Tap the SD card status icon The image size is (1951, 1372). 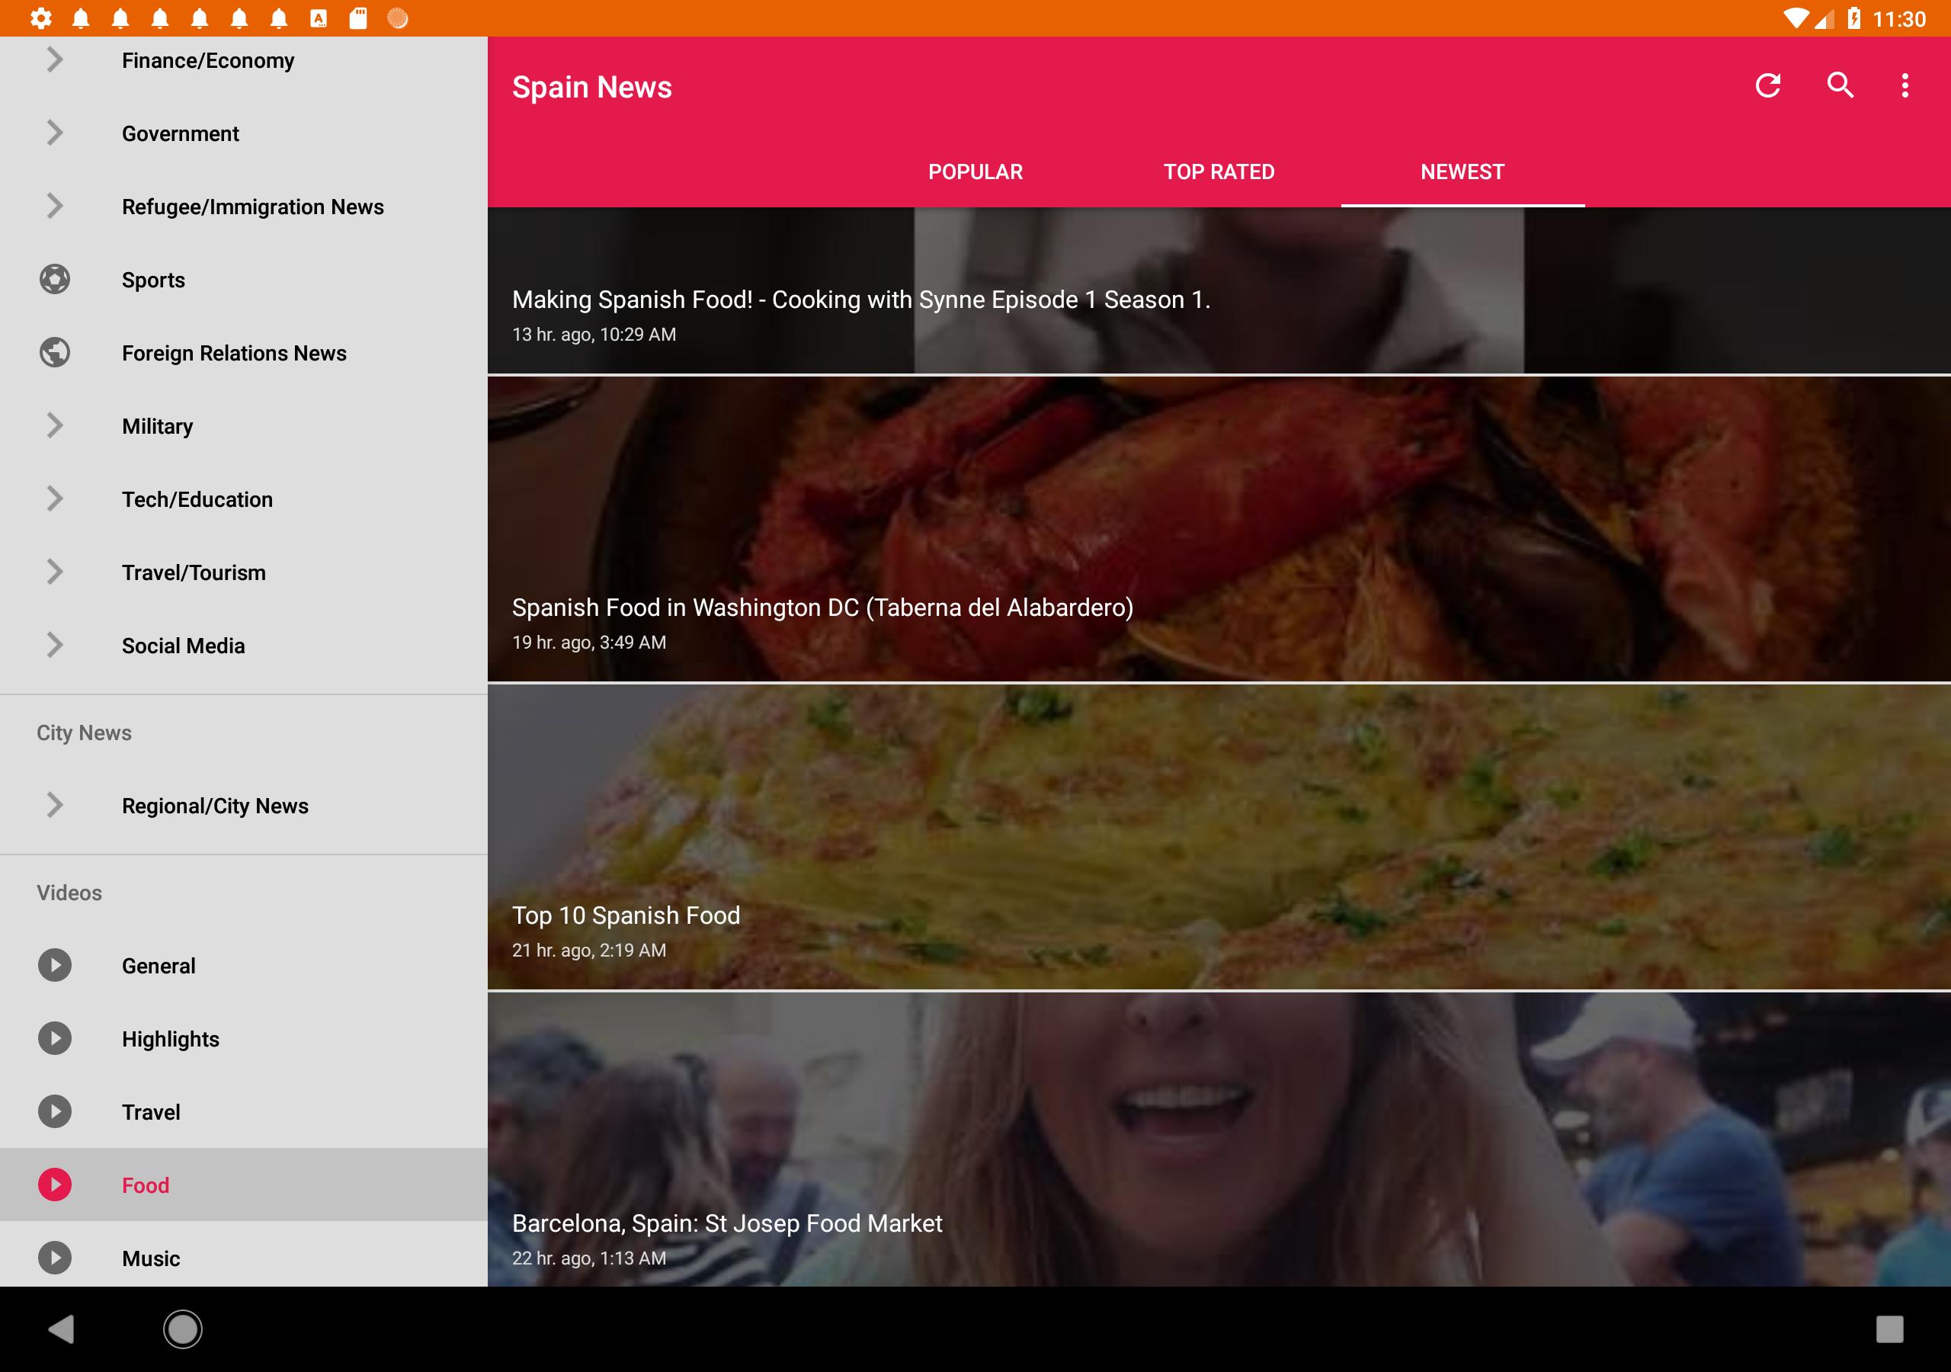(x=357, y=19)
